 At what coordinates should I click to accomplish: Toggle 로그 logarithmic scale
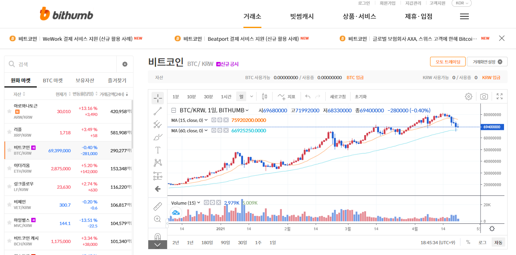click(482, 242)
